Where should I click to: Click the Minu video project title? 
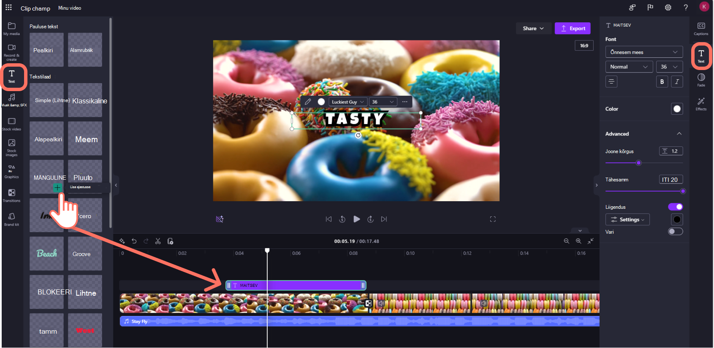(x=70, y=8)
